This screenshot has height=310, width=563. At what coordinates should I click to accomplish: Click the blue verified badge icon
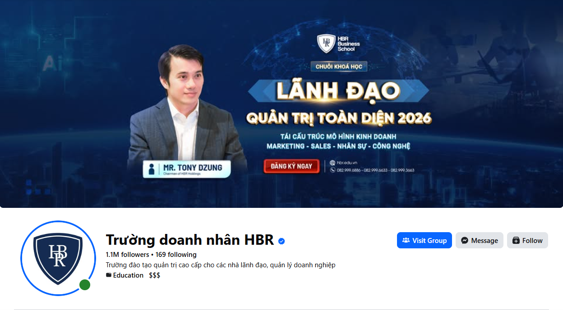pos(281,241)
